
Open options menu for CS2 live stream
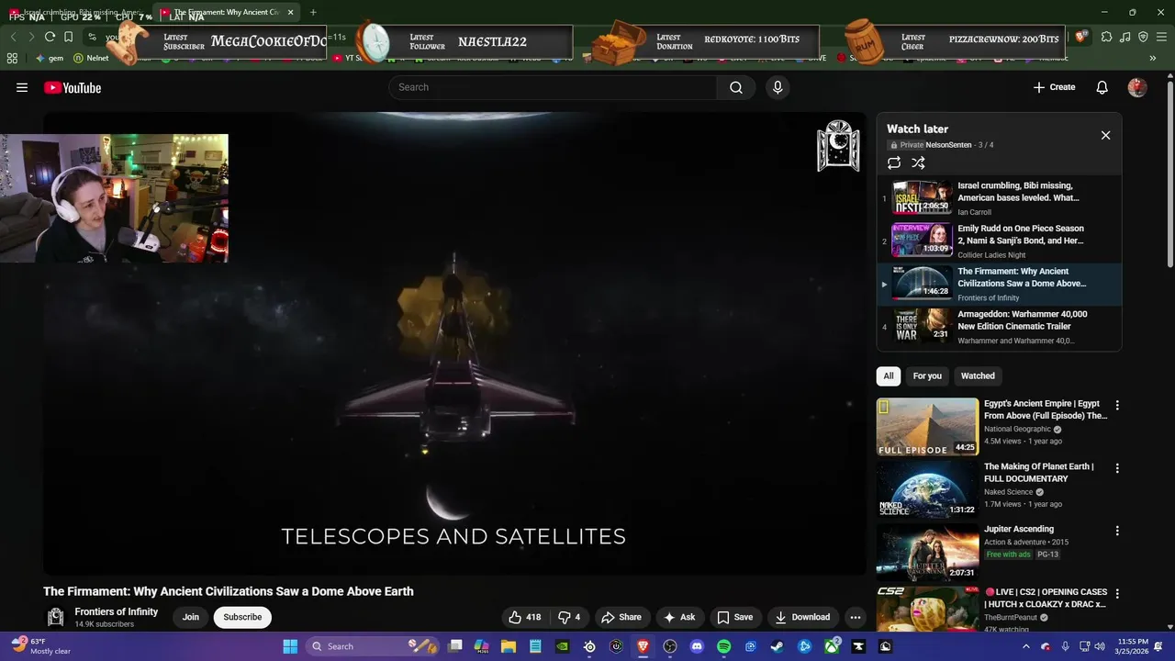pos(1117,594)
